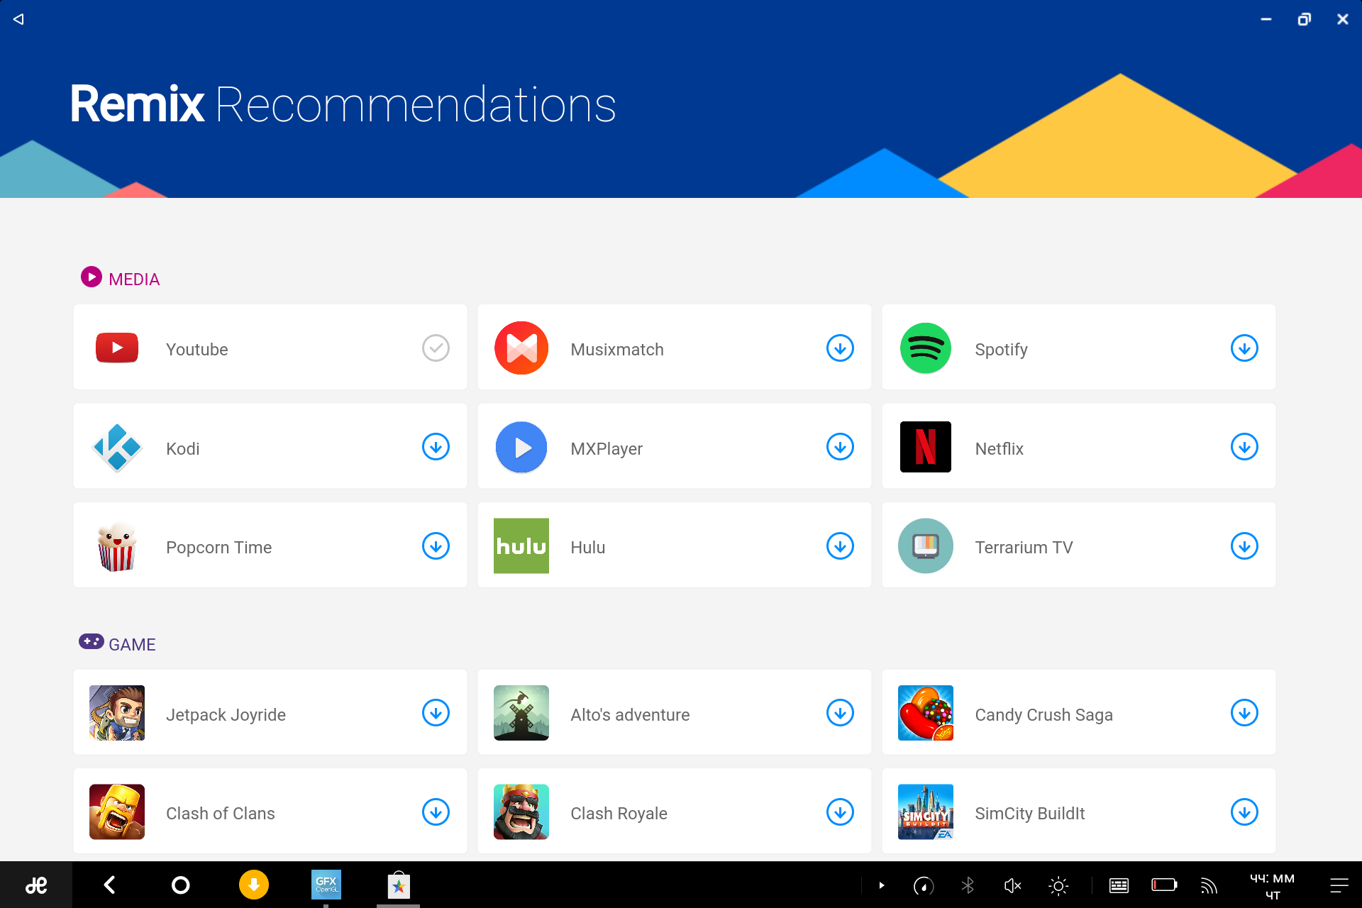Toggle Bluetooth in the system tray

pos(968,885)
